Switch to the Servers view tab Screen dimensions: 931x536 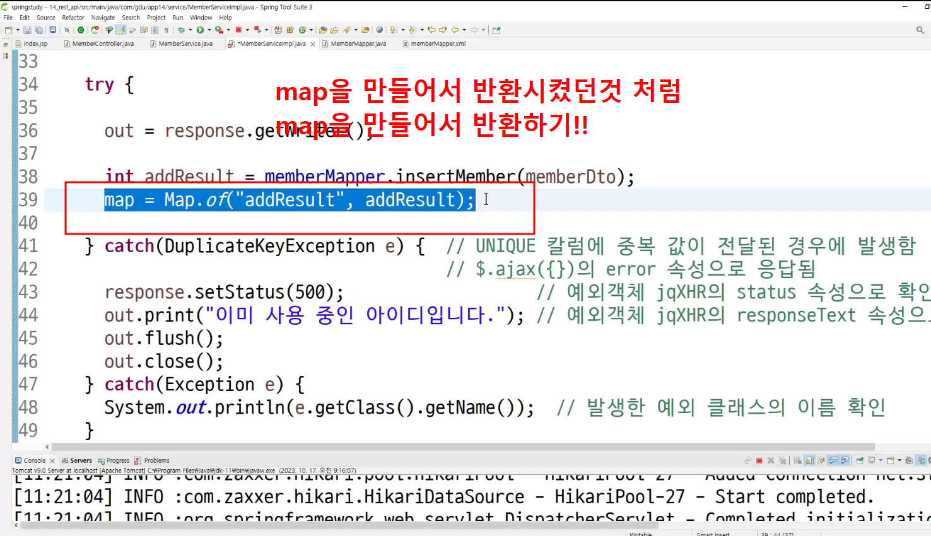pos(77,460)
